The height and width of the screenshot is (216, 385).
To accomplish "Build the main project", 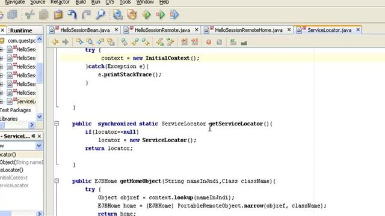I will 118,14.
